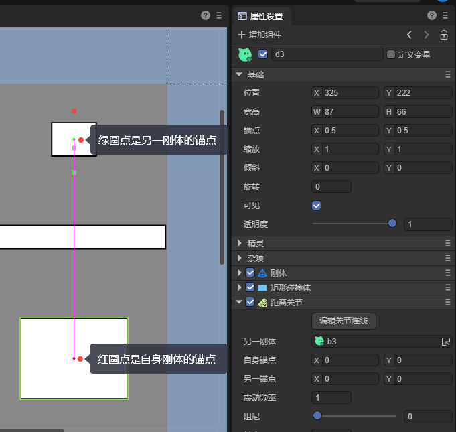Viewport: 456px width, 432px height.
Task: Click the green node icon beside d3
Action: pos(245,54)
